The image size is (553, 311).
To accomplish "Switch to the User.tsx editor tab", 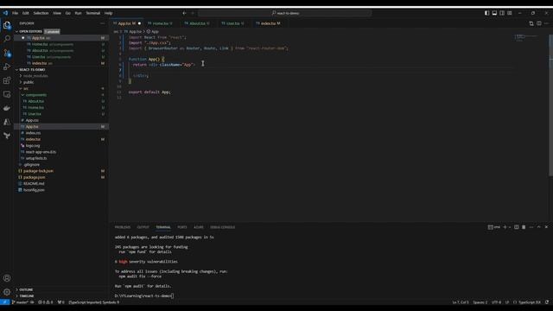I will point(232,23).
